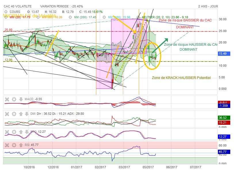Click the 03/2017 date axis label
The image size is (234, 172).
(x=124, y=167)
